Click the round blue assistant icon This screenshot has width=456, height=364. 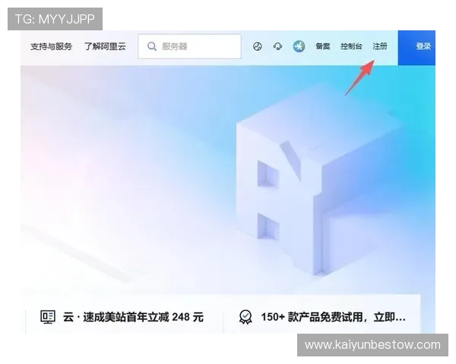299,46
